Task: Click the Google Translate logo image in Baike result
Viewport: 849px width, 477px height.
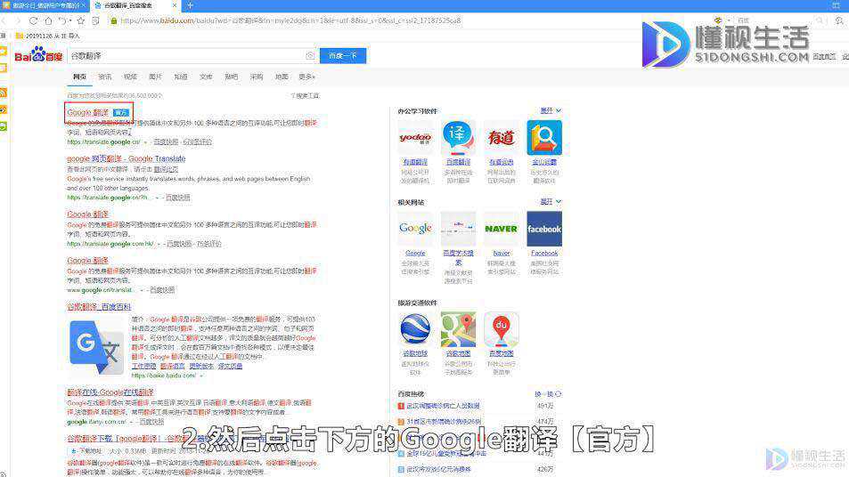Action: (x=96, y=347)
